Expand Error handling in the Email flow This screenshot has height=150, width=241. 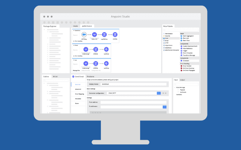74,56
